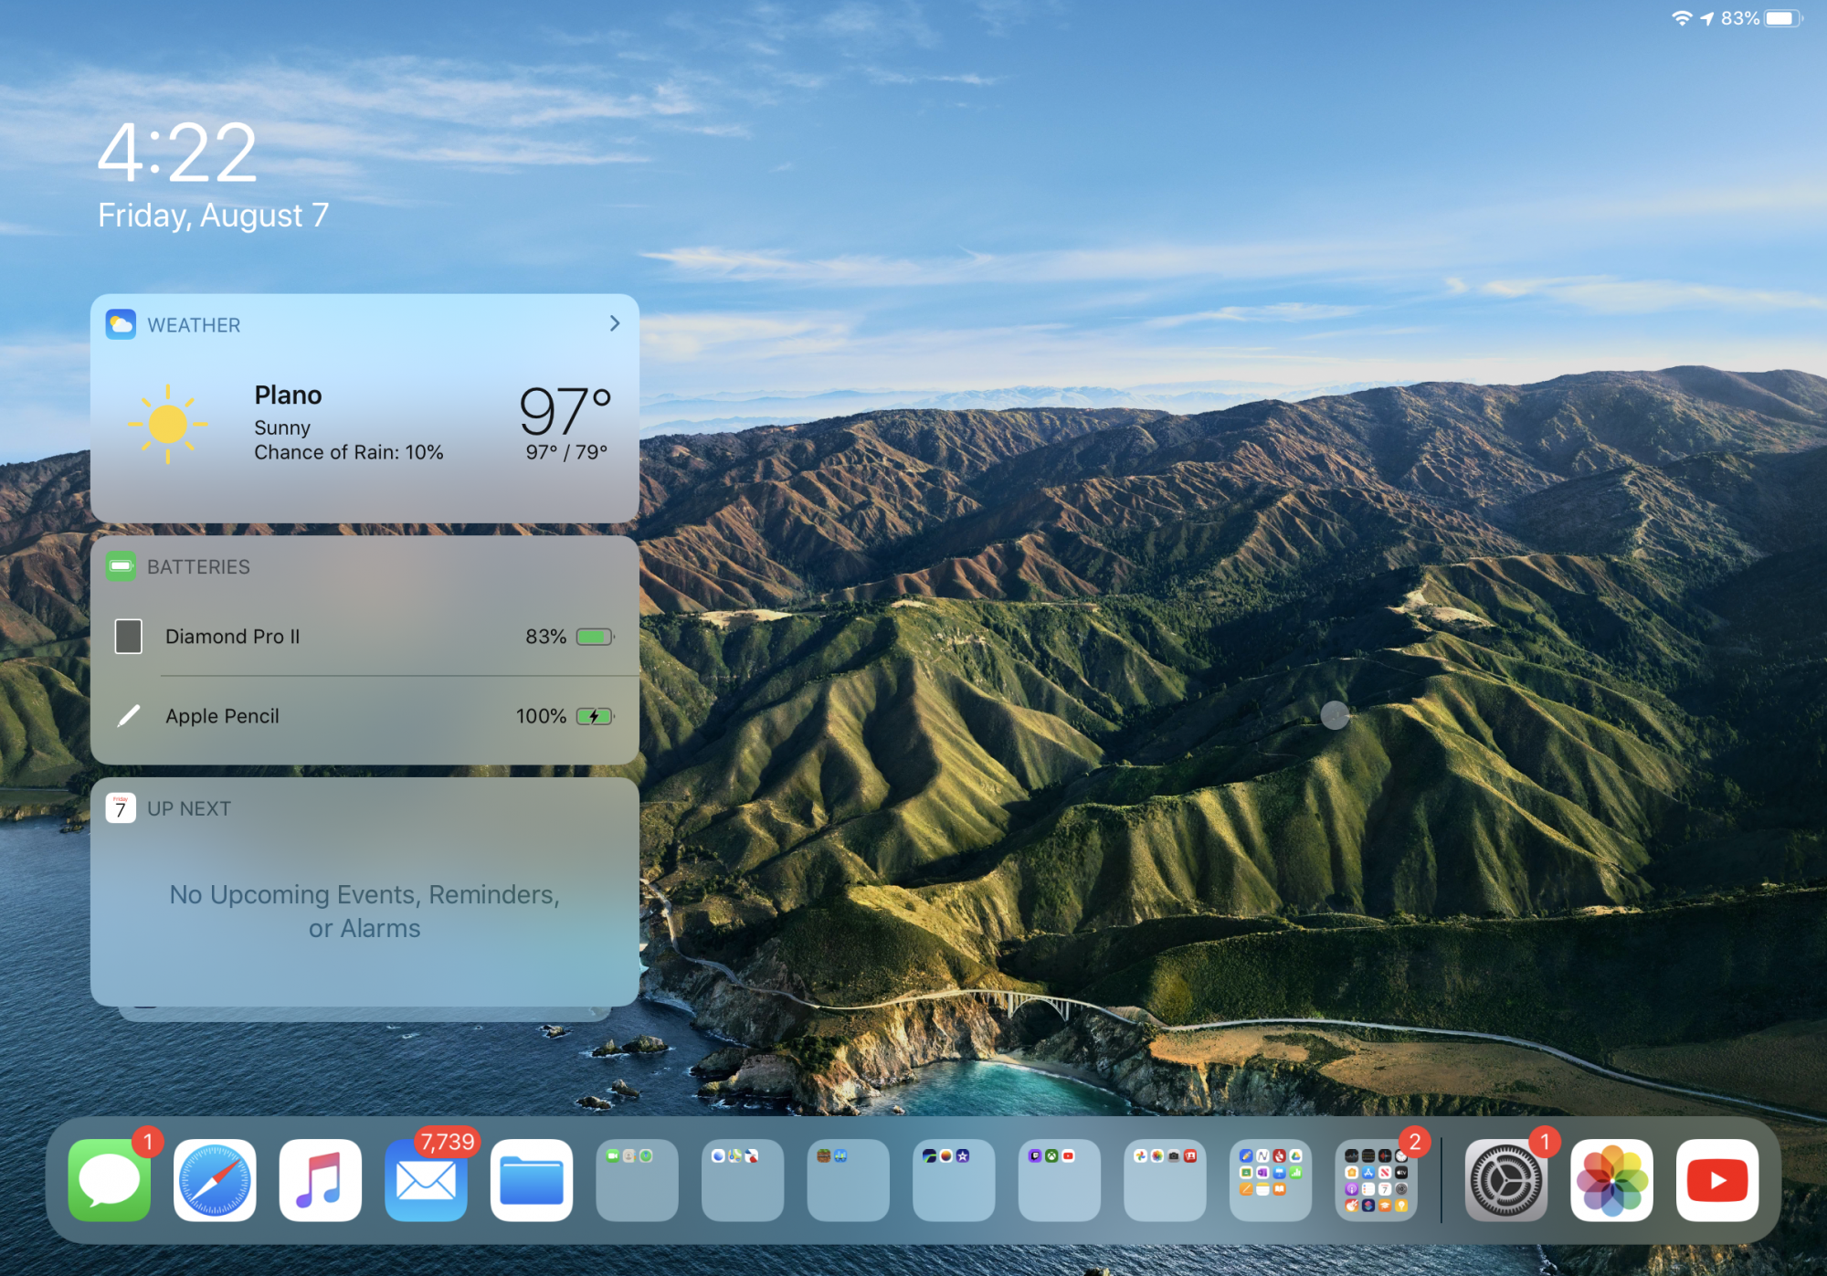
Task: Tap the Plano weather forecast
Action: pyautogui.click(x=365, y=424)
